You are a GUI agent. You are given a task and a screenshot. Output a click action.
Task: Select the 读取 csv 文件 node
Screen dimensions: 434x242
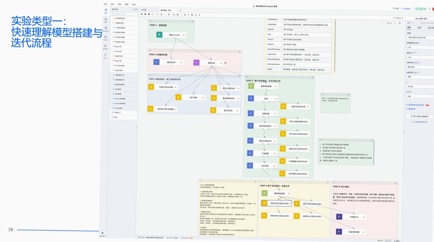click(x=171, y=35)
